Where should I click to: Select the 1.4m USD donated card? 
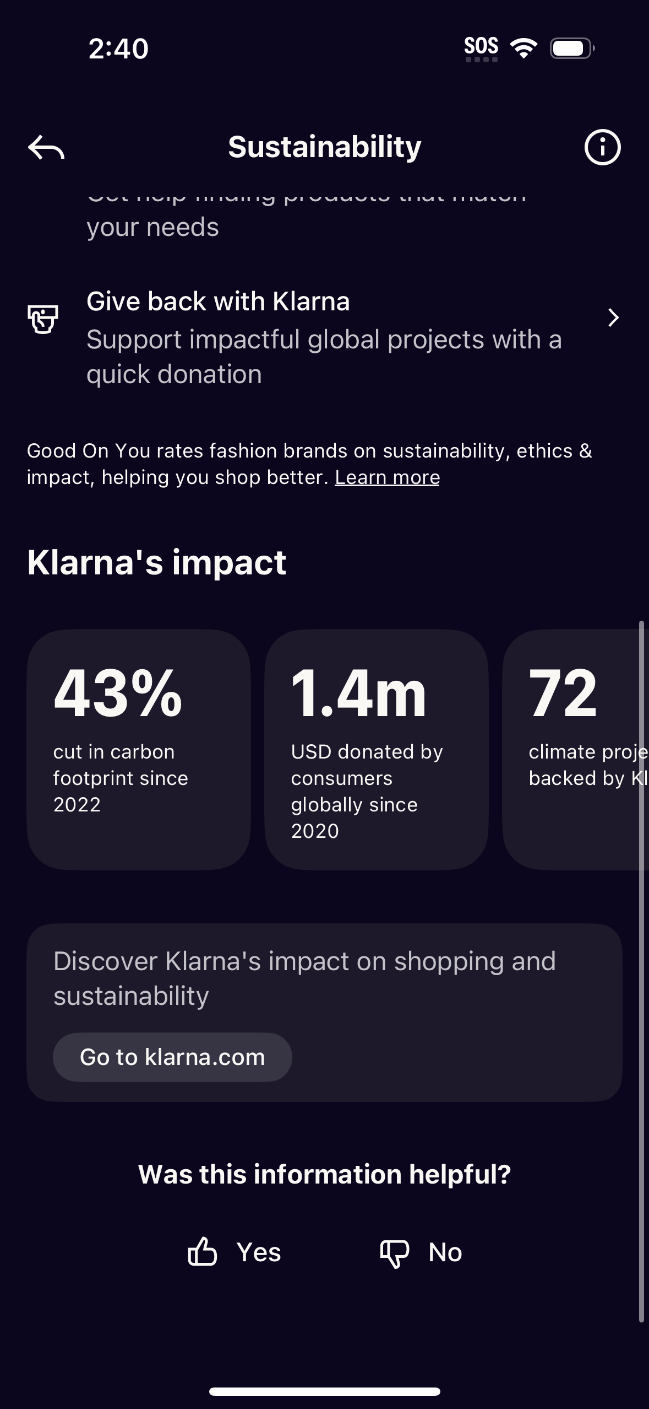(377, 750)
